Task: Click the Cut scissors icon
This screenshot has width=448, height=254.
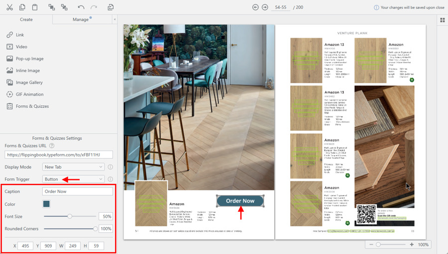Action: point(10,7)
